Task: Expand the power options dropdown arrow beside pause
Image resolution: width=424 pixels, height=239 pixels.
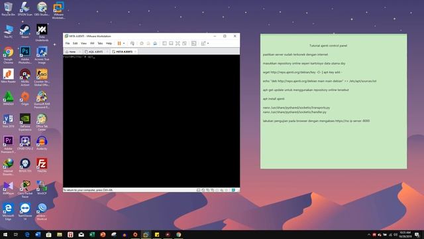Action: (124, 43)
